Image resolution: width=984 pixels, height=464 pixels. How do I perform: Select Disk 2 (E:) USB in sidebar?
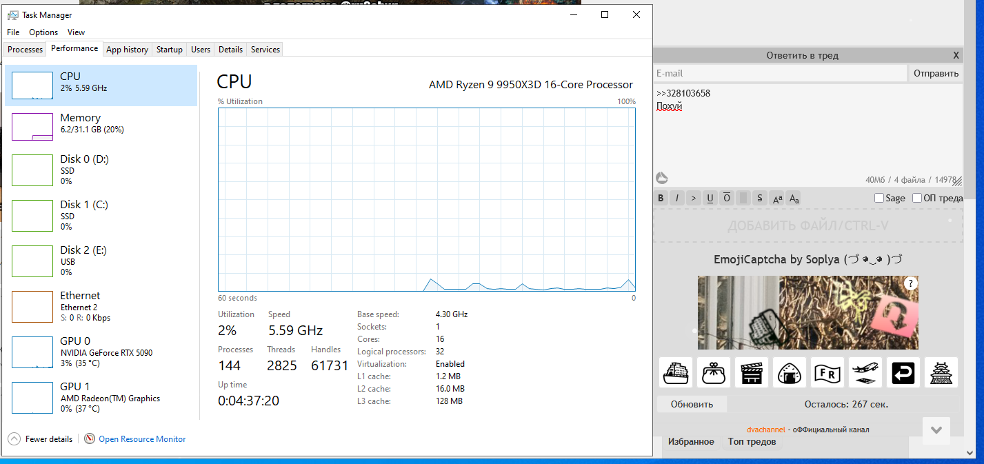[101, 261]
